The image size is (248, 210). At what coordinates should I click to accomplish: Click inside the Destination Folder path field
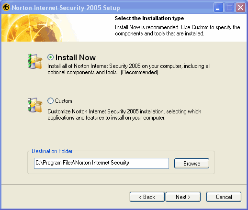(x=101, y=163)
